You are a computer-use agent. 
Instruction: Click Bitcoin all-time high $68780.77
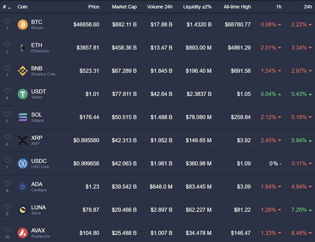click(x=238, y=25)
